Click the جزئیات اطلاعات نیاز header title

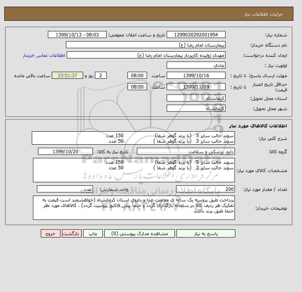click(263, 14)
